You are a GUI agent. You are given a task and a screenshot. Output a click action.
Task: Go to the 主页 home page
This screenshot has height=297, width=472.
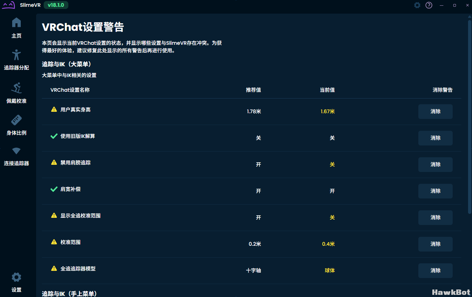click(16, 28)
